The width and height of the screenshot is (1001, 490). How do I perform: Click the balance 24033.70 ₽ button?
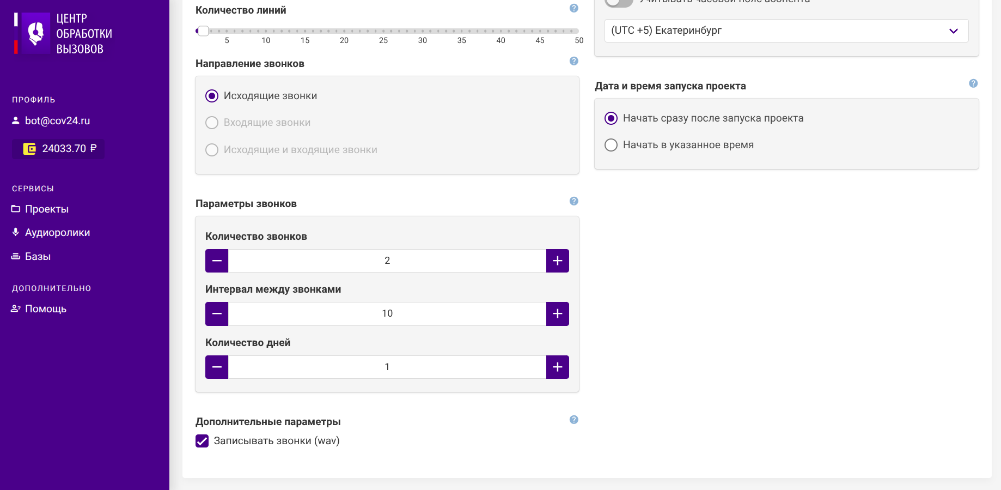[x=58, y=149]
